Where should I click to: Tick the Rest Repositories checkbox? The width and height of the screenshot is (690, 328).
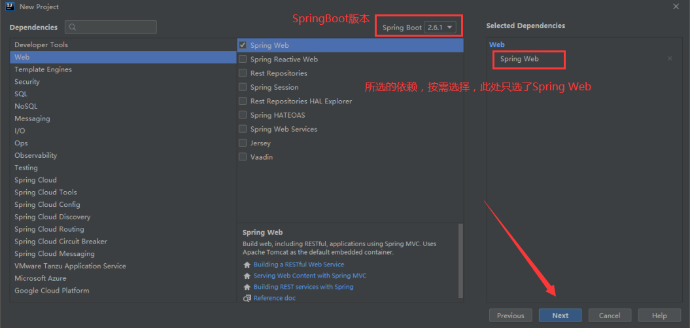tap(243, 73)
